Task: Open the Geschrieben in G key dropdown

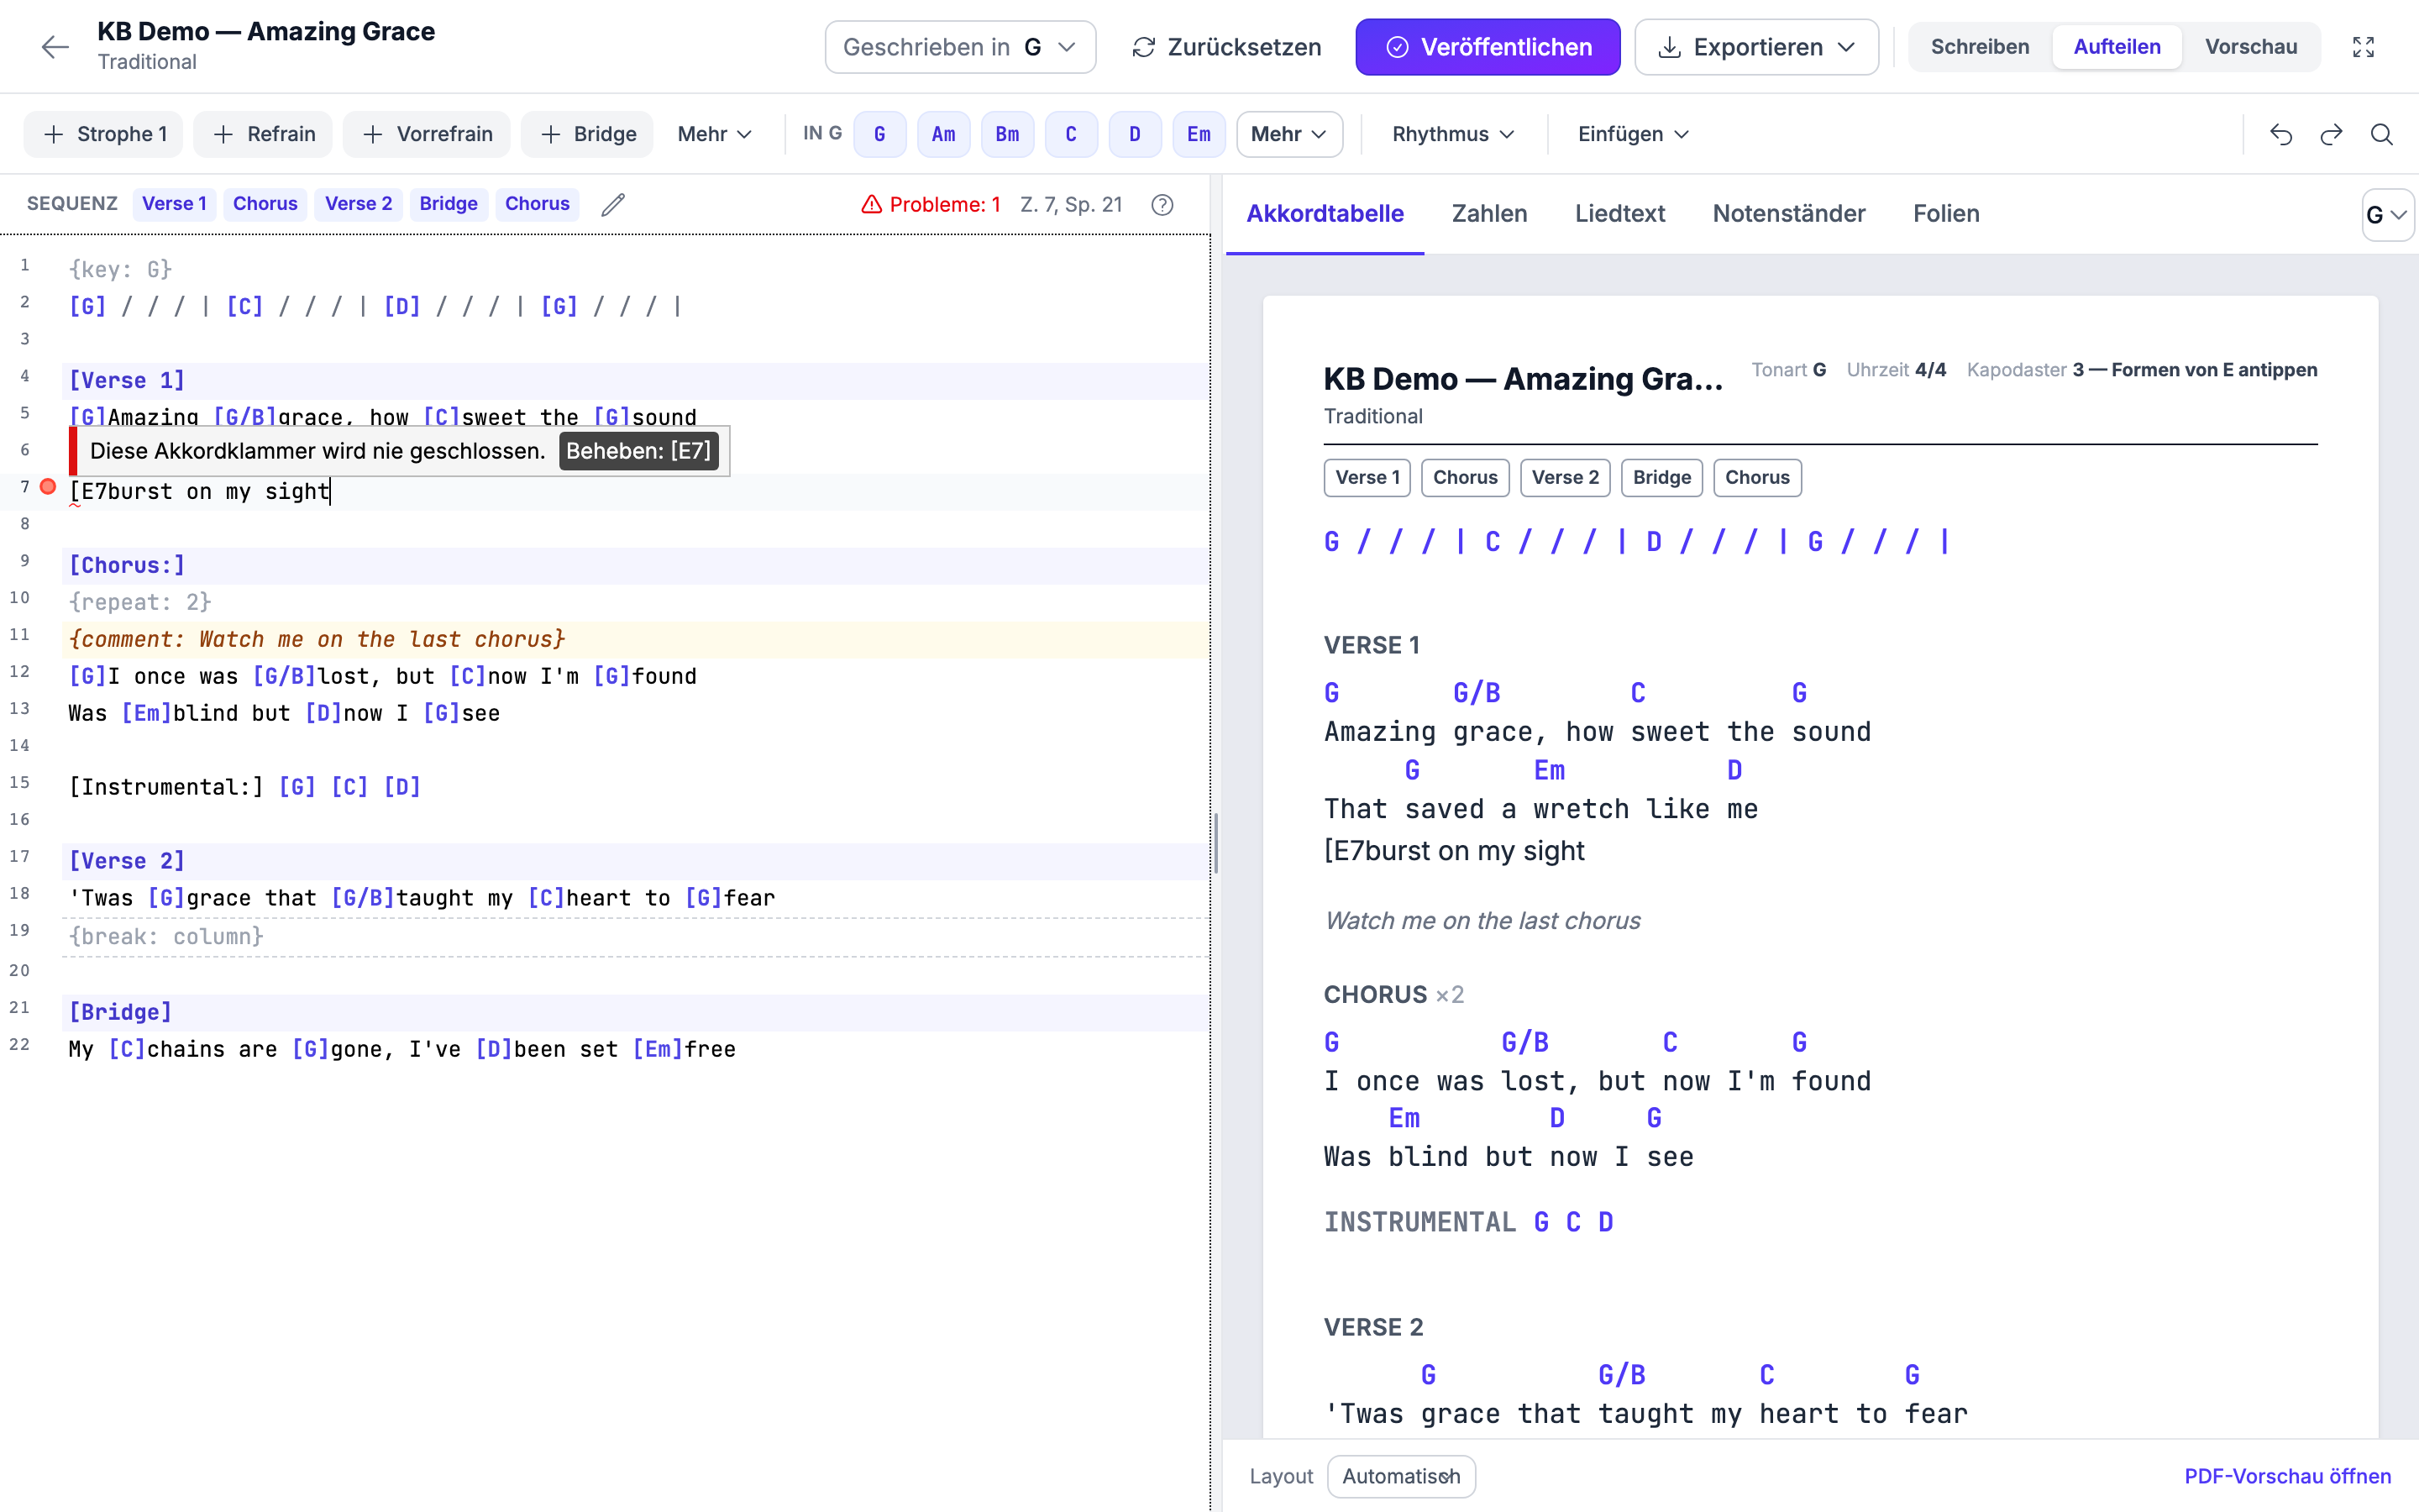Action: pyautogui.click(x=959, y=47)
